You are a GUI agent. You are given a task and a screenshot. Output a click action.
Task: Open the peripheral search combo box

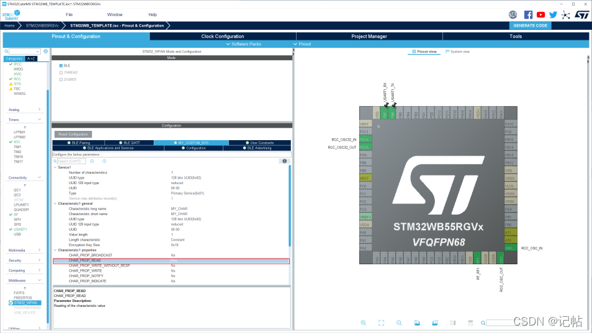point(25,51)
